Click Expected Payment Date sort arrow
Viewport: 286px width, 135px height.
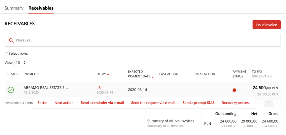click(153, 77)
